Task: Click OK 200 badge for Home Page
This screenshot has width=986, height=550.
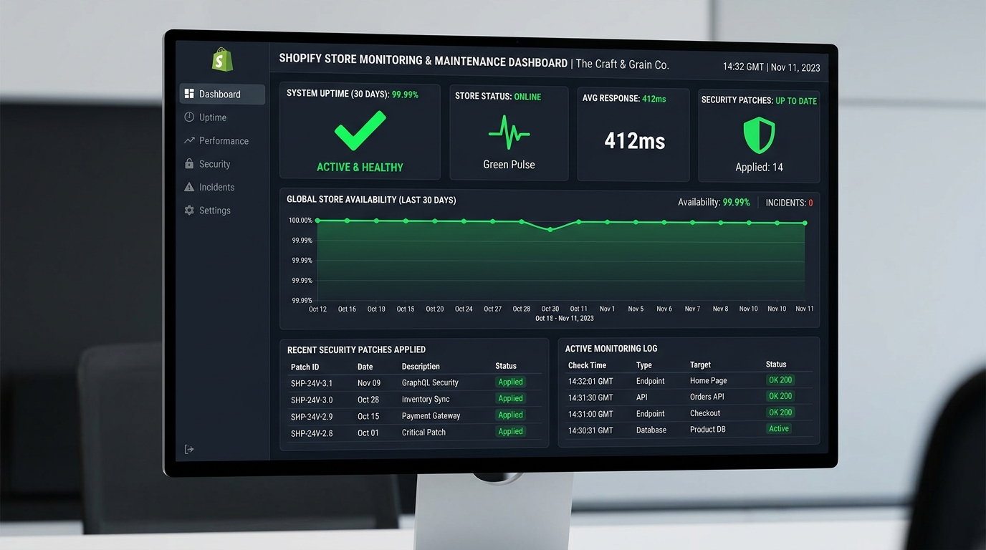Action: click(x=780, y=380)
